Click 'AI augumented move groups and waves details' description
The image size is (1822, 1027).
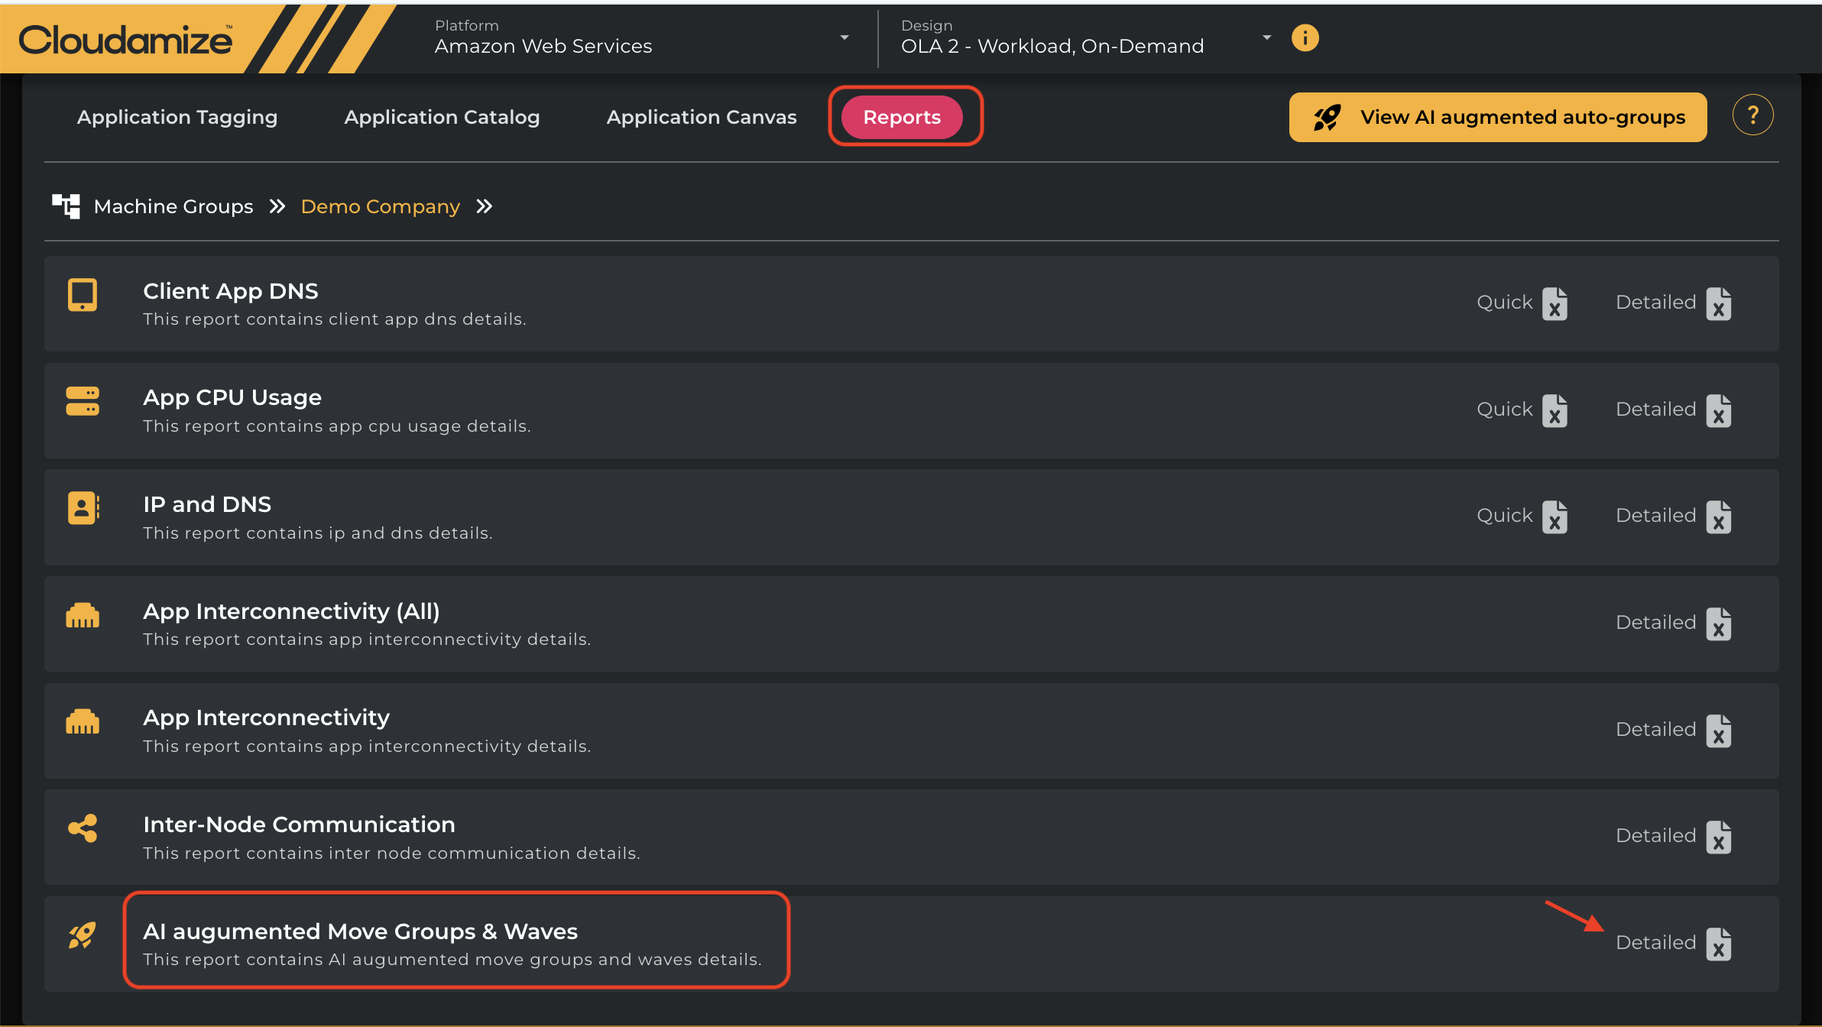tap(452, 960)
